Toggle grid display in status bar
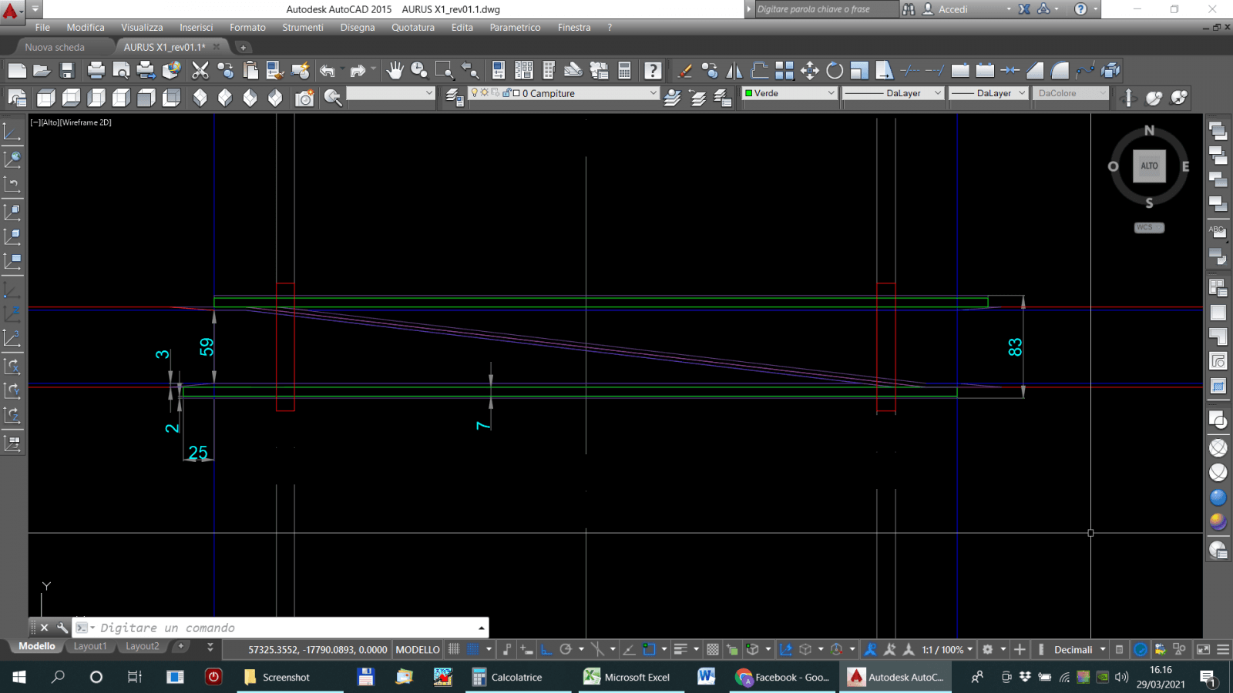Image resolution: width=1233 pixels, height=693 pixels. (x=454, y=649)
